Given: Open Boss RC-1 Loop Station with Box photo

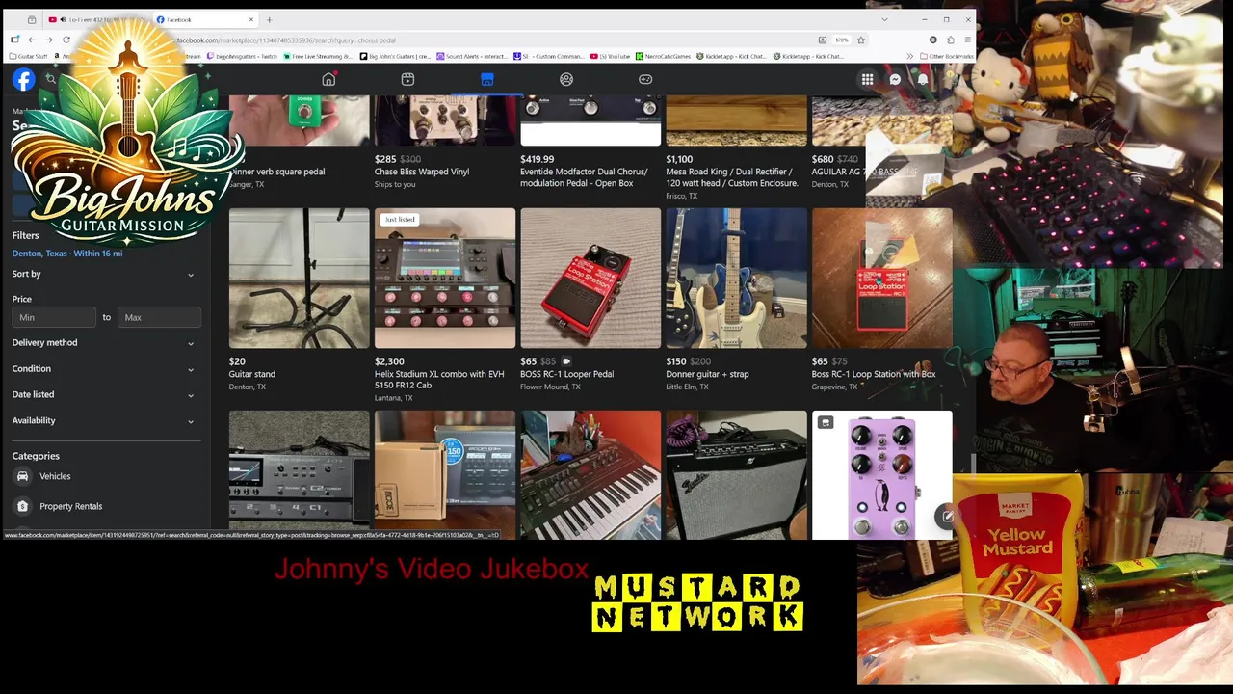Looking at the screenshot, I should point(881,279).
